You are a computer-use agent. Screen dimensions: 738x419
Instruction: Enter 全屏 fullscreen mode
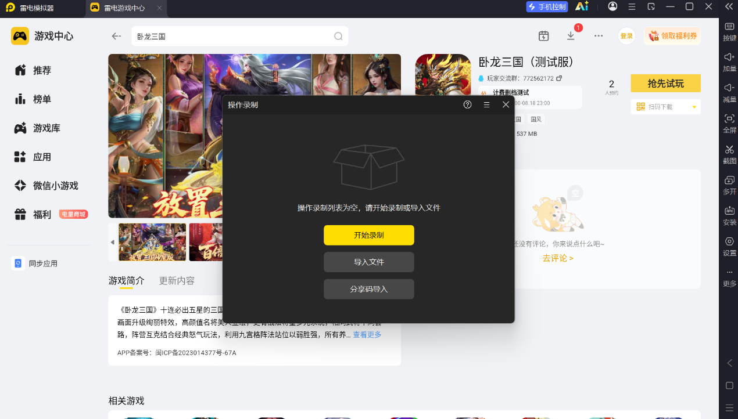729,123
